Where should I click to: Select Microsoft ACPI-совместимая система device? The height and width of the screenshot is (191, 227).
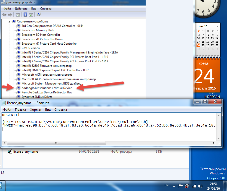click(47, 75)
